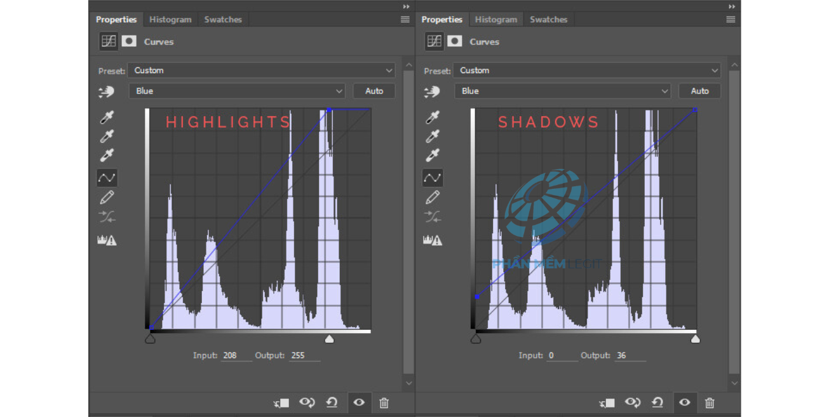This screenshot has height=417, width=829.
Task: Choose the edit-points curve tool in the Shadows panel
Action: pyautogui.click(x=433, y=177)
